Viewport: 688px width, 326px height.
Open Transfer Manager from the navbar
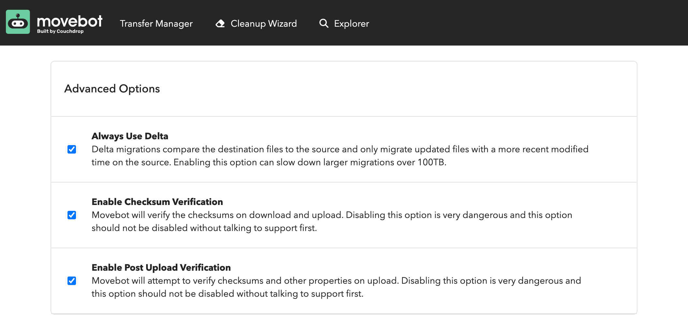156,23
